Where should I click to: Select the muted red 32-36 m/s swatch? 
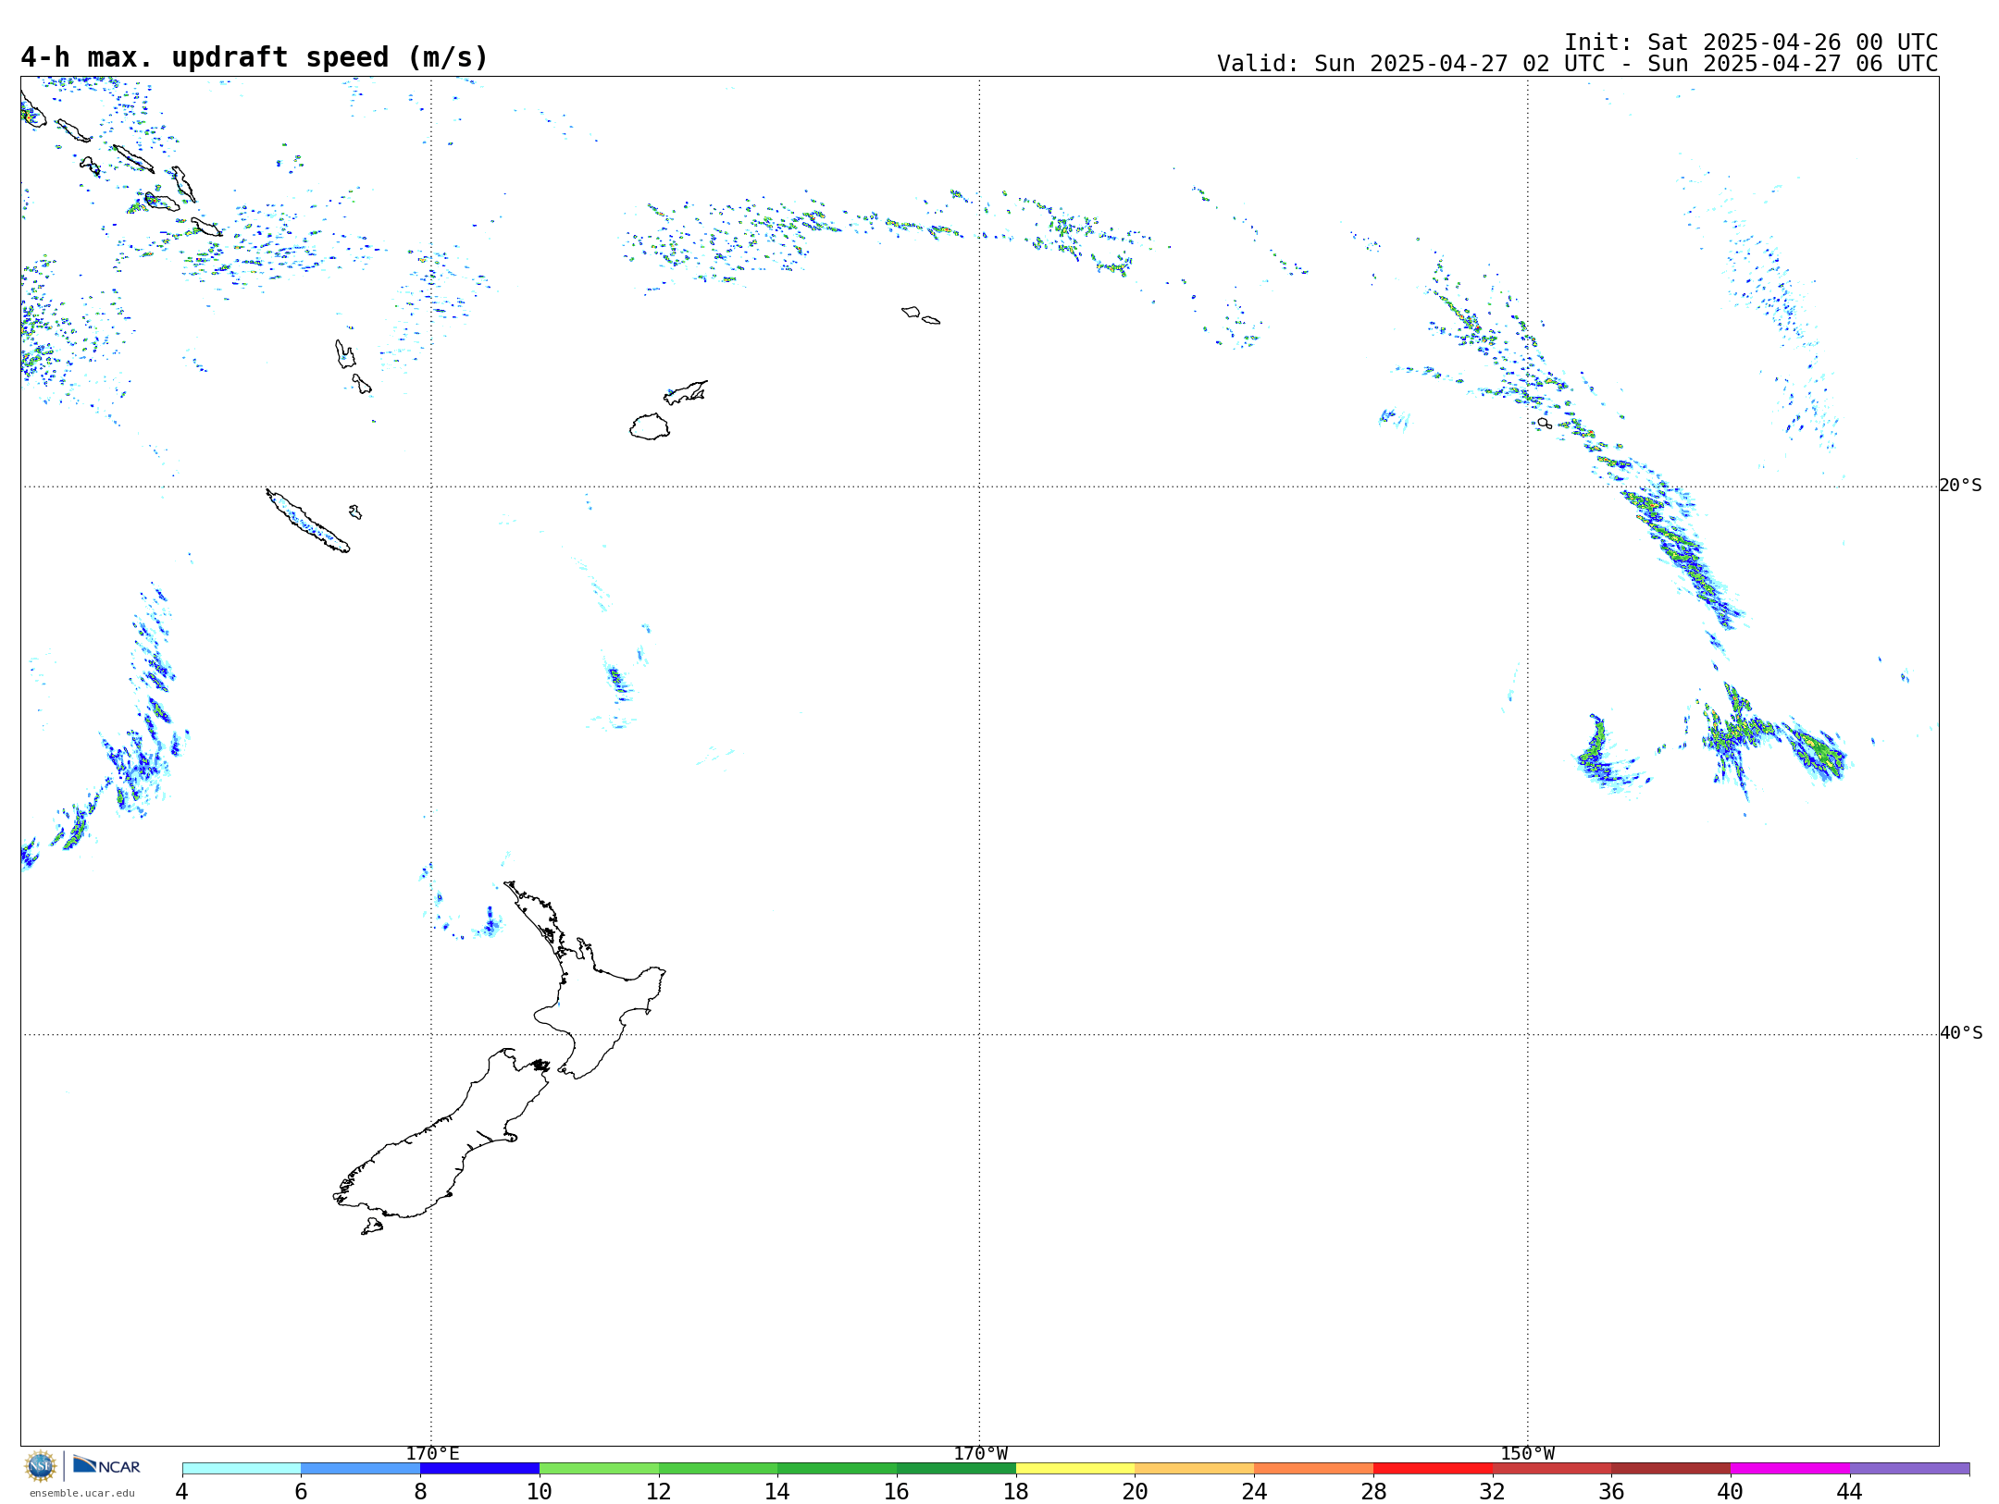1552,1469
